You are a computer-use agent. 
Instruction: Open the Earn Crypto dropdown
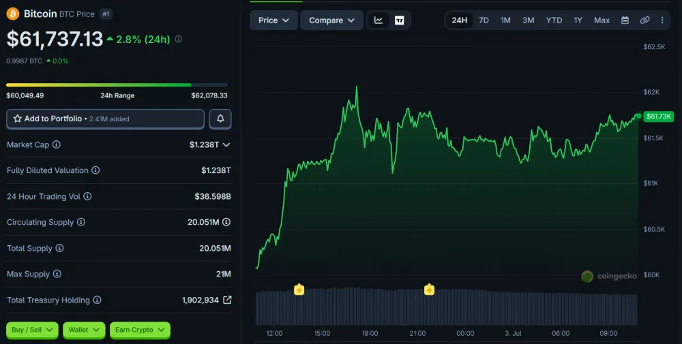click(140, 330)
